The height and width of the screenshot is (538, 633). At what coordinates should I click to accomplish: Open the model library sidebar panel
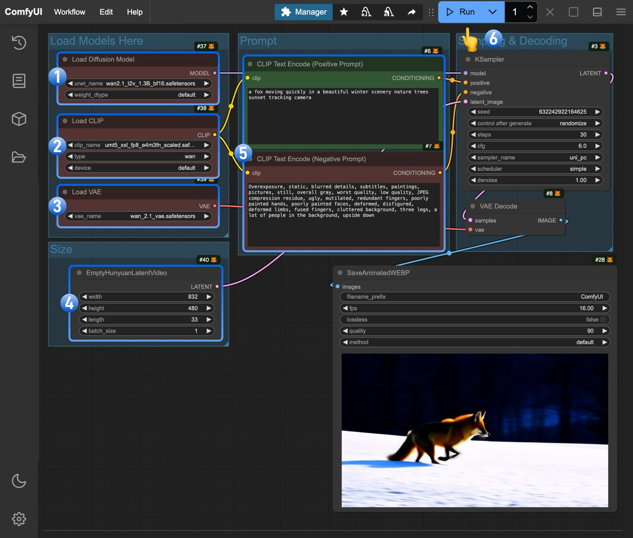click(x=19, y=119)
